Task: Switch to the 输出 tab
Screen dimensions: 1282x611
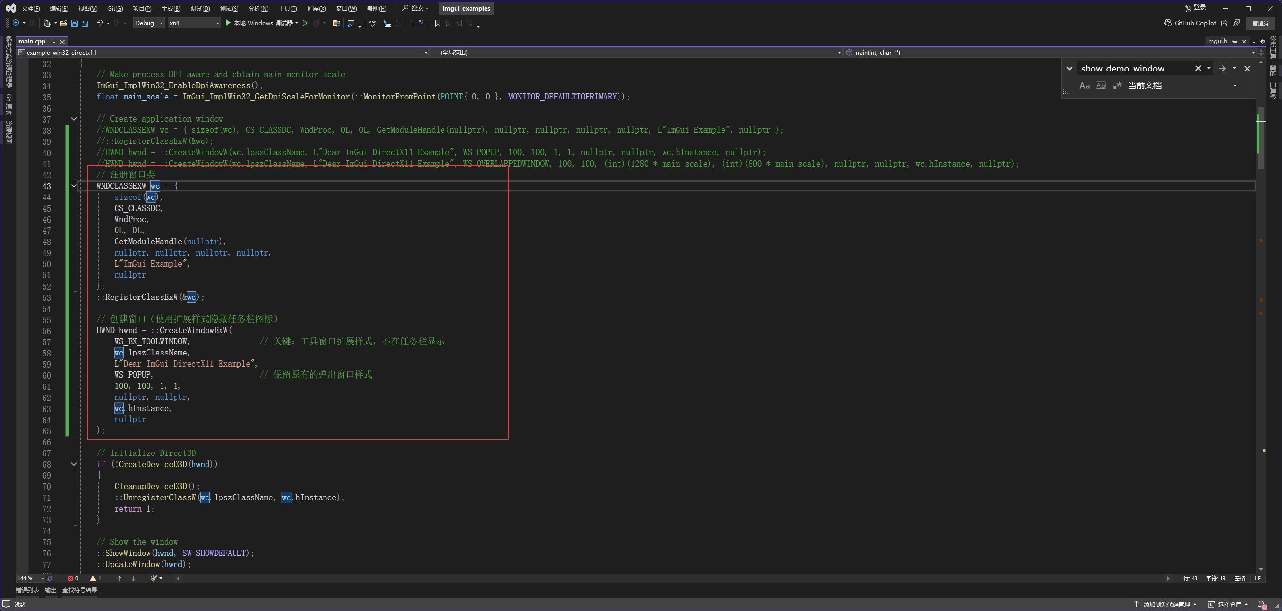Action: pyautogui.click(x=51, y=590)
